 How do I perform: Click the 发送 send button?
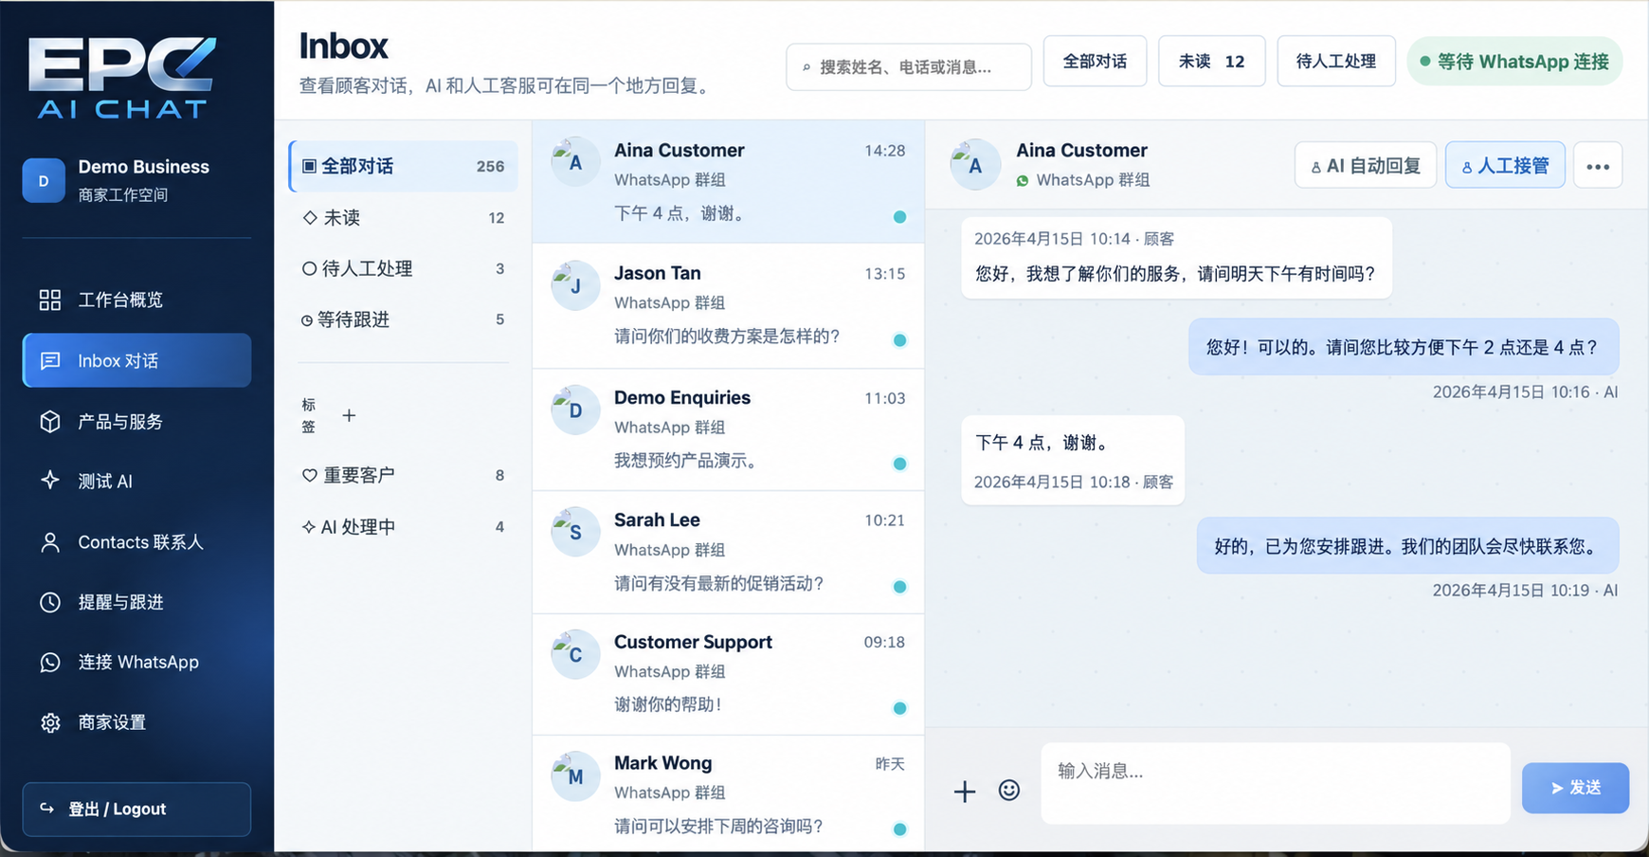coord(1575,788)
